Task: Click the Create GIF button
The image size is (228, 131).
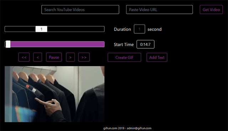Action: coord(124,58)
